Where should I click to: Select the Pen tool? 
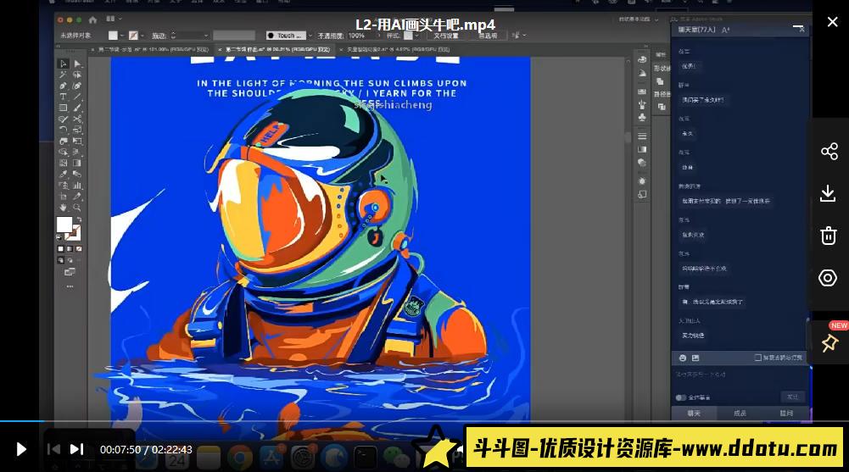64,86
